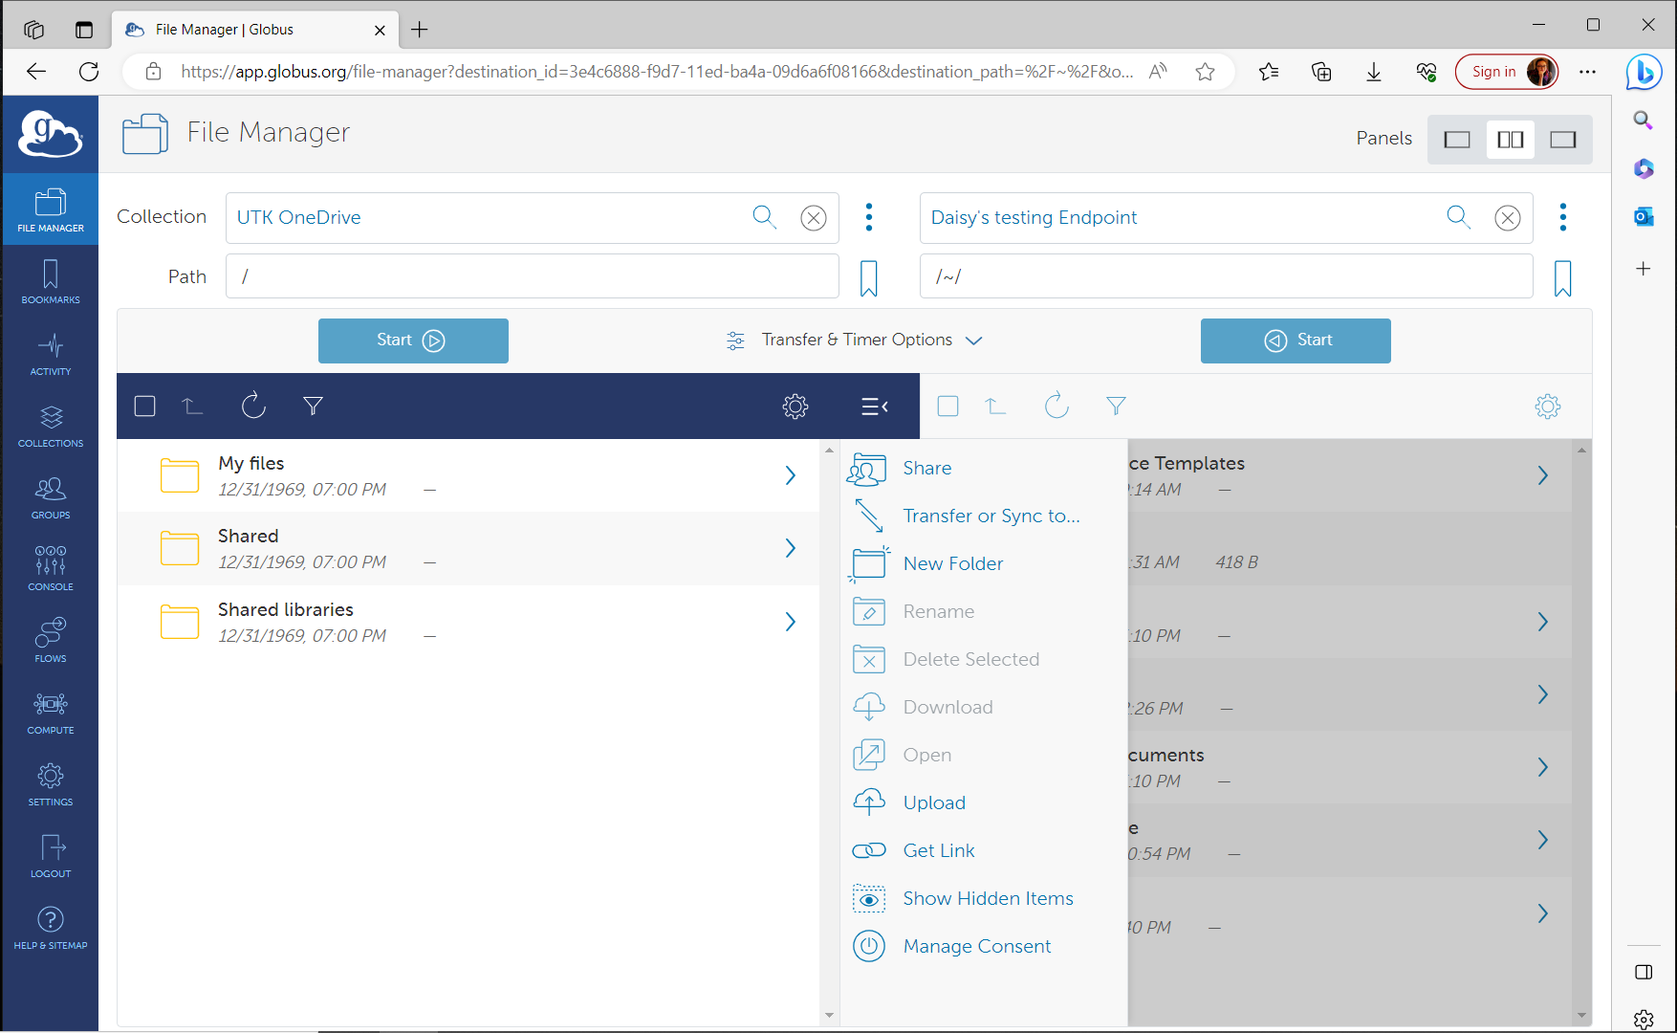Image resolution: width=1677 pixels, height=1033 pixels.
Task: Clear the Daisy's testing Endpoint collection
Action: pos(1507,218)
